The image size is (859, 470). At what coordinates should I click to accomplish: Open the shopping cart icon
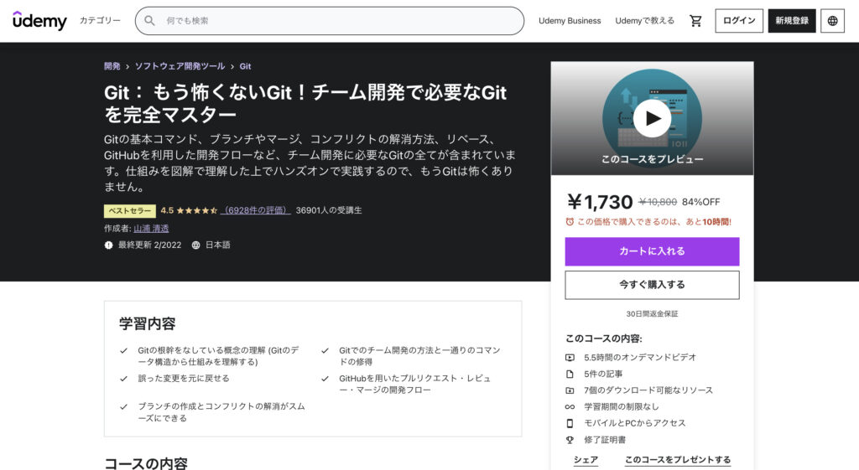point(695,21)
